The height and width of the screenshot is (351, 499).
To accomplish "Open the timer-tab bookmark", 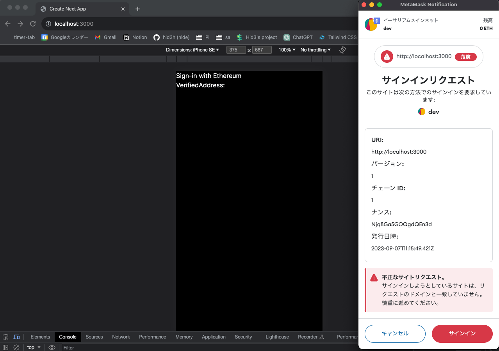I will 24,37.
